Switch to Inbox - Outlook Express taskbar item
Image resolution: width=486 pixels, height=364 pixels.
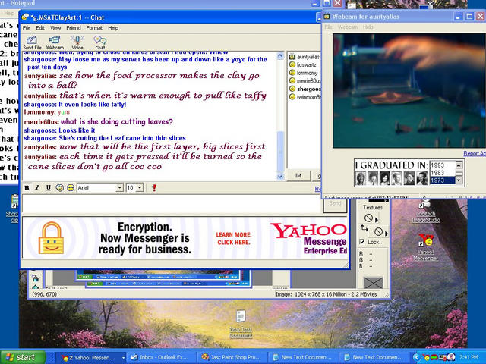point(162,358)
